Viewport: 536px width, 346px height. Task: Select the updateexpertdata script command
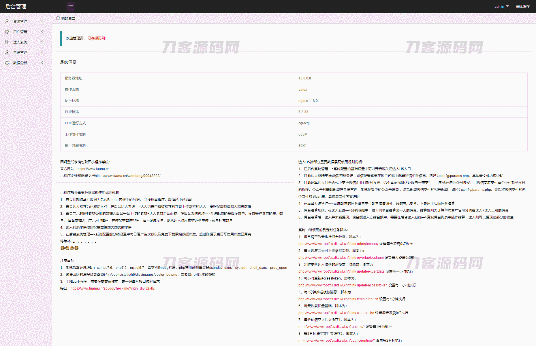pos(341,271)
